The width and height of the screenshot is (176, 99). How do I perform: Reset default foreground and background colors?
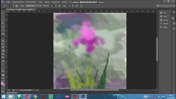point(2,81)
